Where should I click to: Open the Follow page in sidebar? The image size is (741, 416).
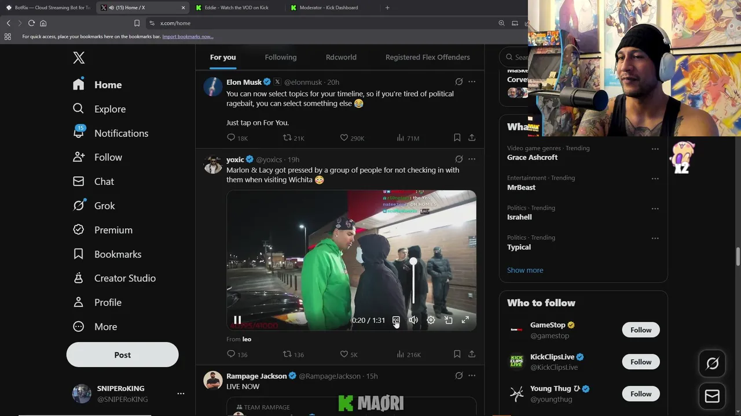97,157
